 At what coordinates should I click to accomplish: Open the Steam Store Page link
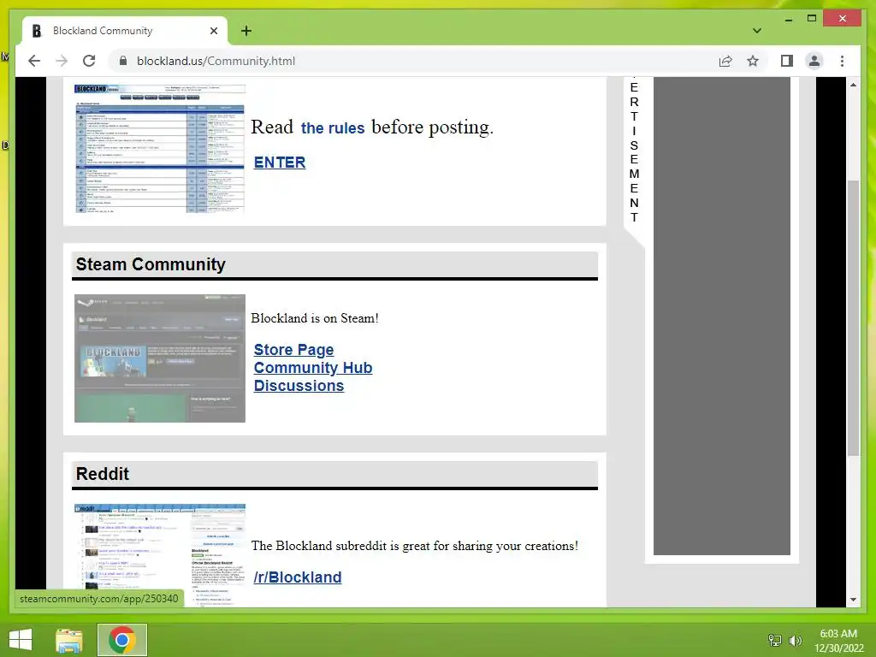293,350
